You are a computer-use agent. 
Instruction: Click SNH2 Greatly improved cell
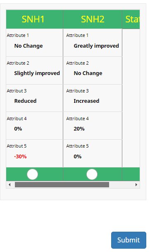93,43
